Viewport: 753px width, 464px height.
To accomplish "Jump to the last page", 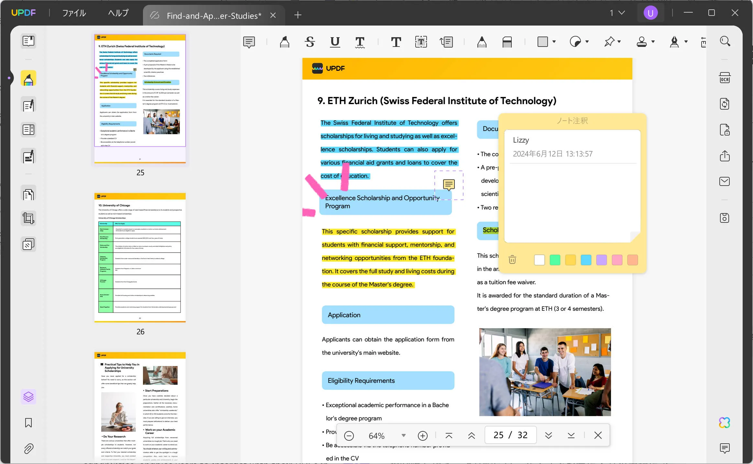I will tap(571, 436).
